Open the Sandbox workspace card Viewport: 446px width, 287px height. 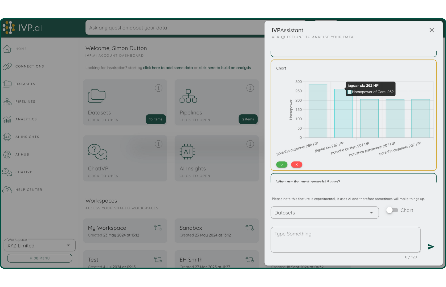point(217,231)
